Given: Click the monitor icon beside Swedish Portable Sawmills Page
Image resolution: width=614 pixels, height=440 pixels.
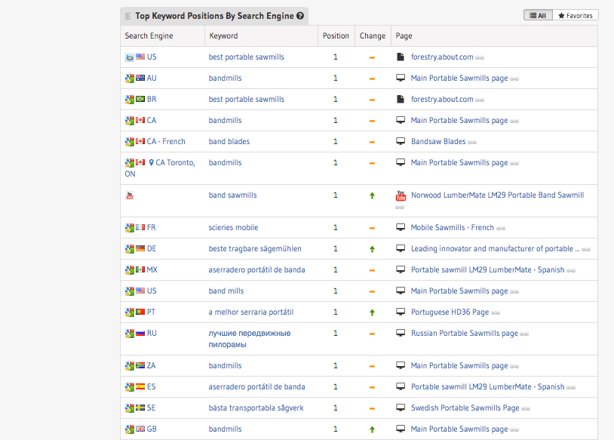Looking at the screenshot, I should [401, 408].
